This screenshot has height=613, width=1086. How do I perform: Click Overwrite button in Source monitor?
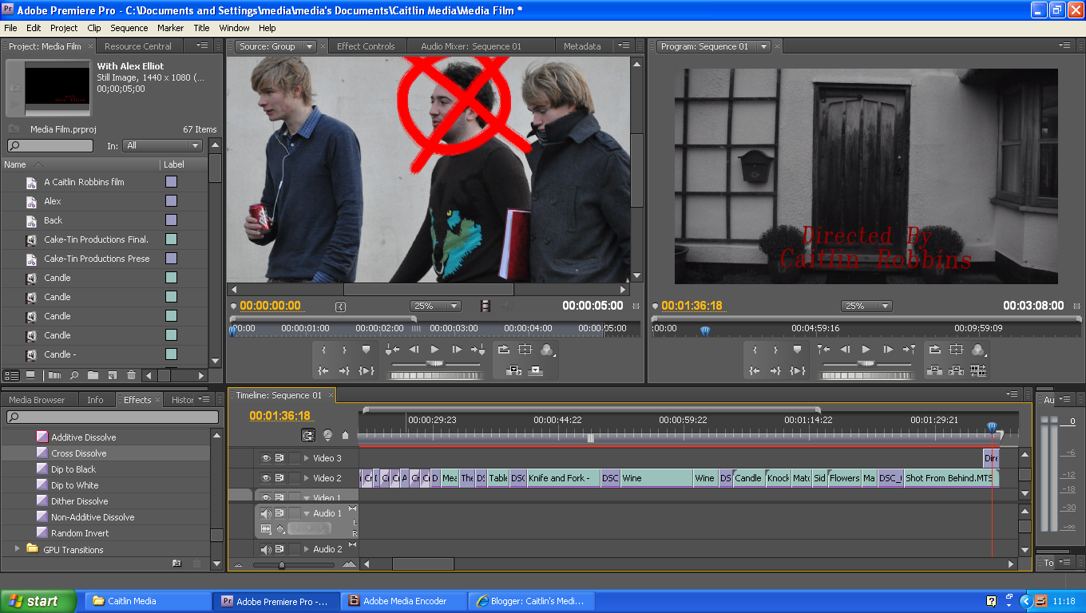536,370
